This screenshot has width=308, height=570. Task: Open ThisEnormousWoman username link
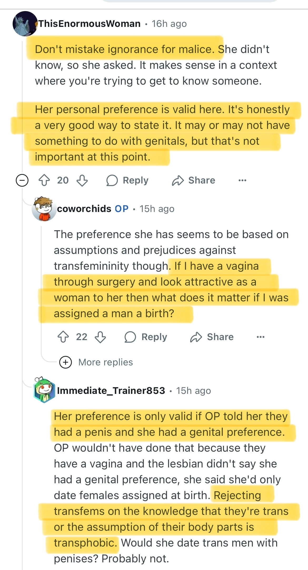coord(90,24)
